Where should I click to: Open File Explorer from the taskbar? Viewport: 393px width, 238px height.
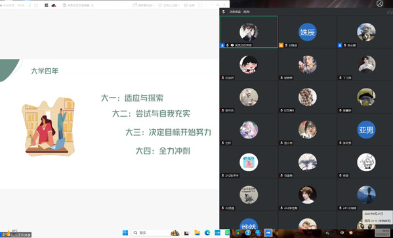(197, 233)
